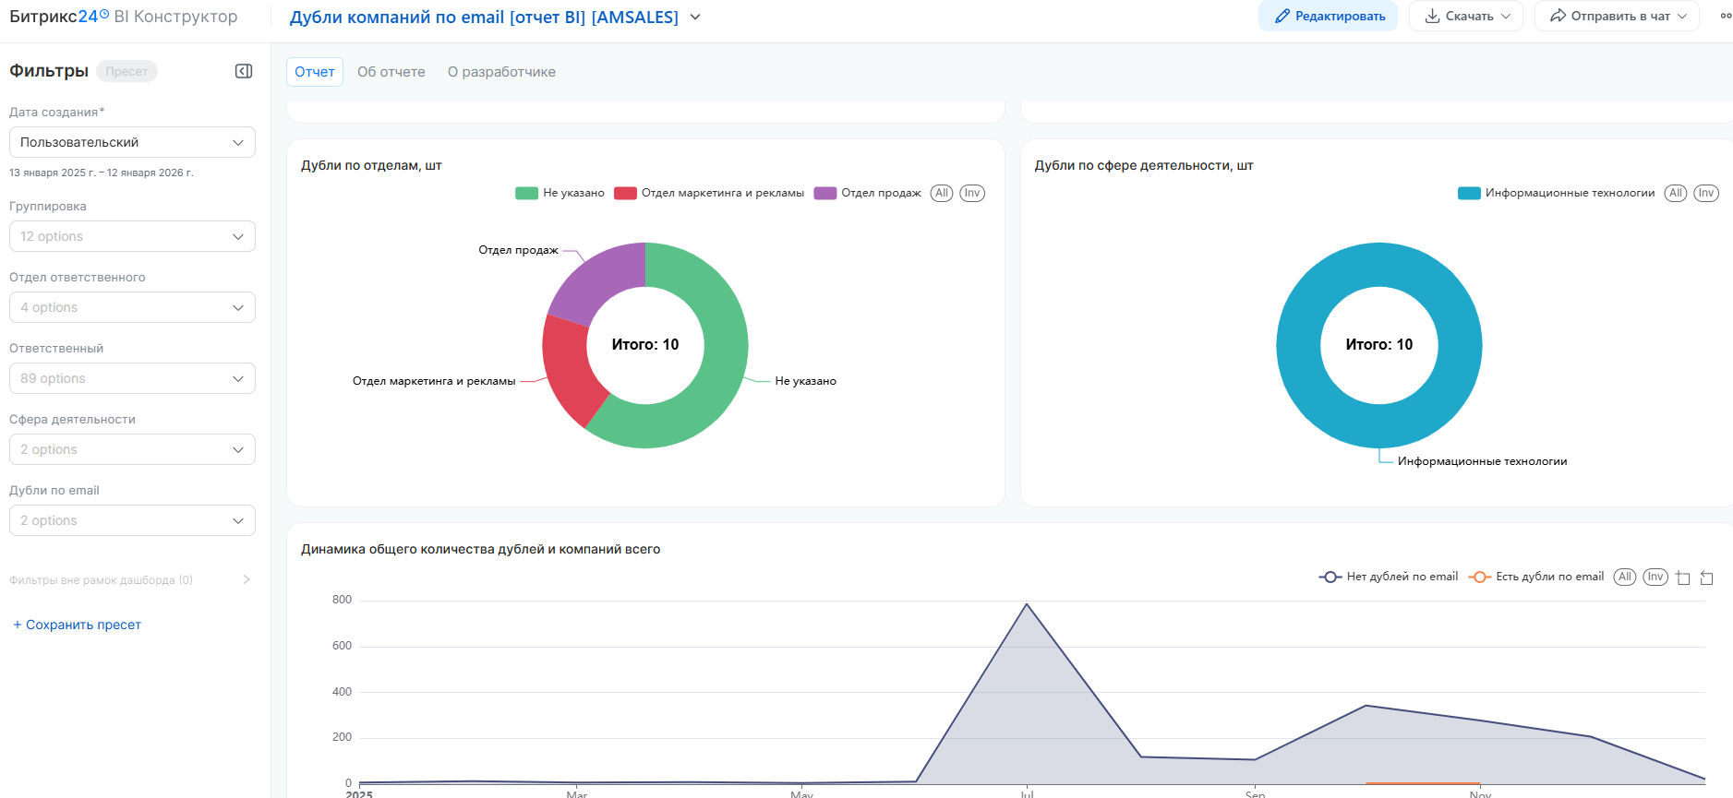Click the Редактировать button
Image resolution: width=1733 pixels, height=798 pixels.
tap(1328, 16)
